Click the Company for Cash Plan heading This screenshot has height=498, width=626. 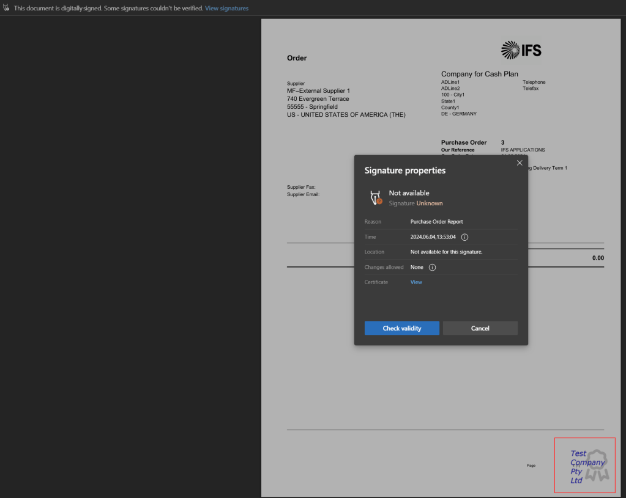479,74
